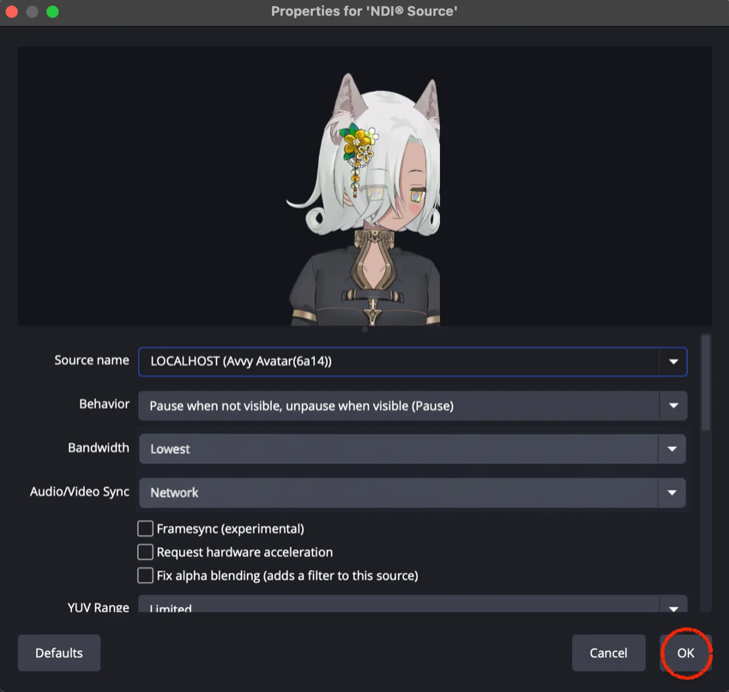
Task: Click the dialog title bar text
Action: pos(364,11)
